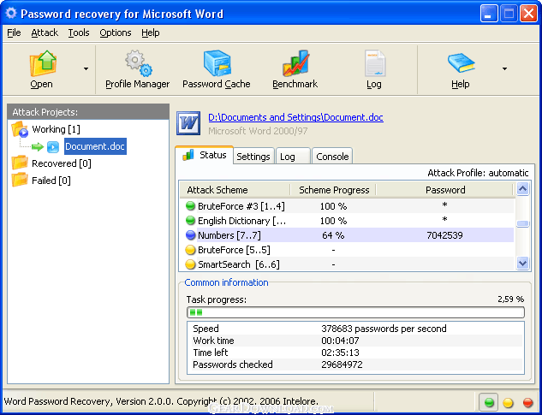Click the Attack Scheme column header
Screen dimensions: 542x415
[x=235, y=190]
